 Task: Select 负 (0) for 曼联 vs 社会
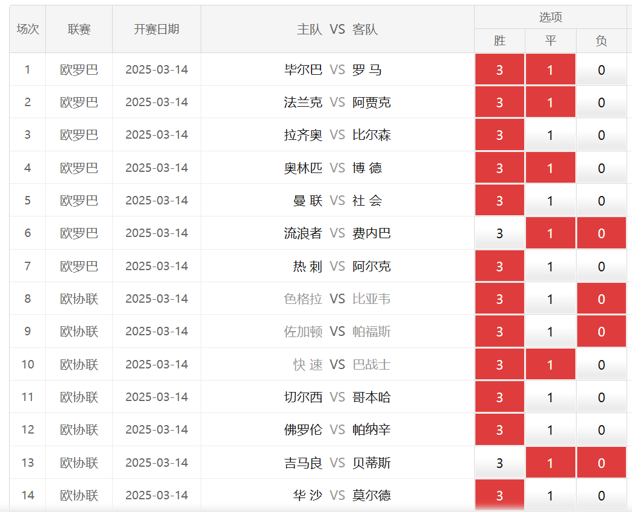pyautogui.click(x=601, y=200)
